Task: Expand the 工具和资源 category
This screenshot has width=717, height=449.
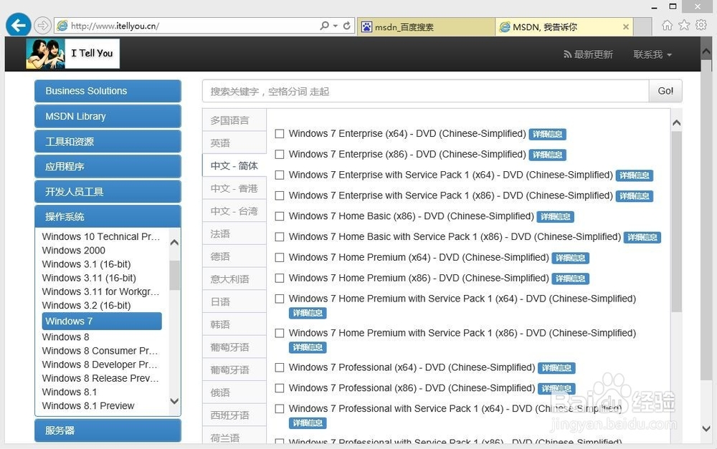Action: coord(108,141)
